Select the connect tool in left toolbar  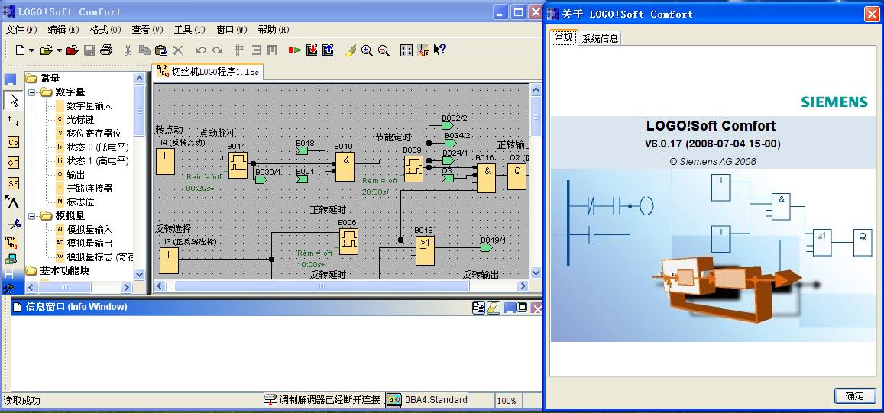[12, 121]
